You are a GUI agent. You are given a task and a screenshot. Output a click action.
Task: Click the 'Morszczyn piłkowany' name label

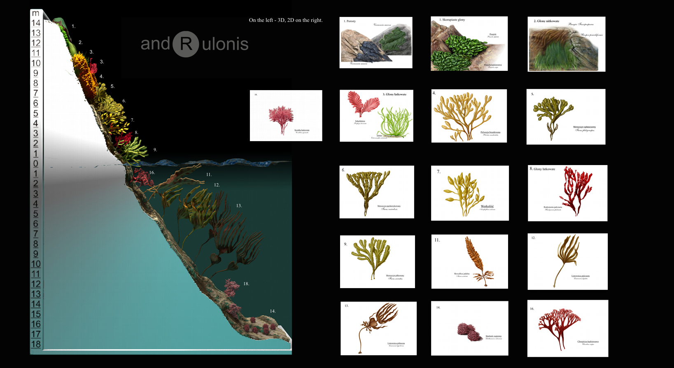pyautogui.click(x=395, y=275)
